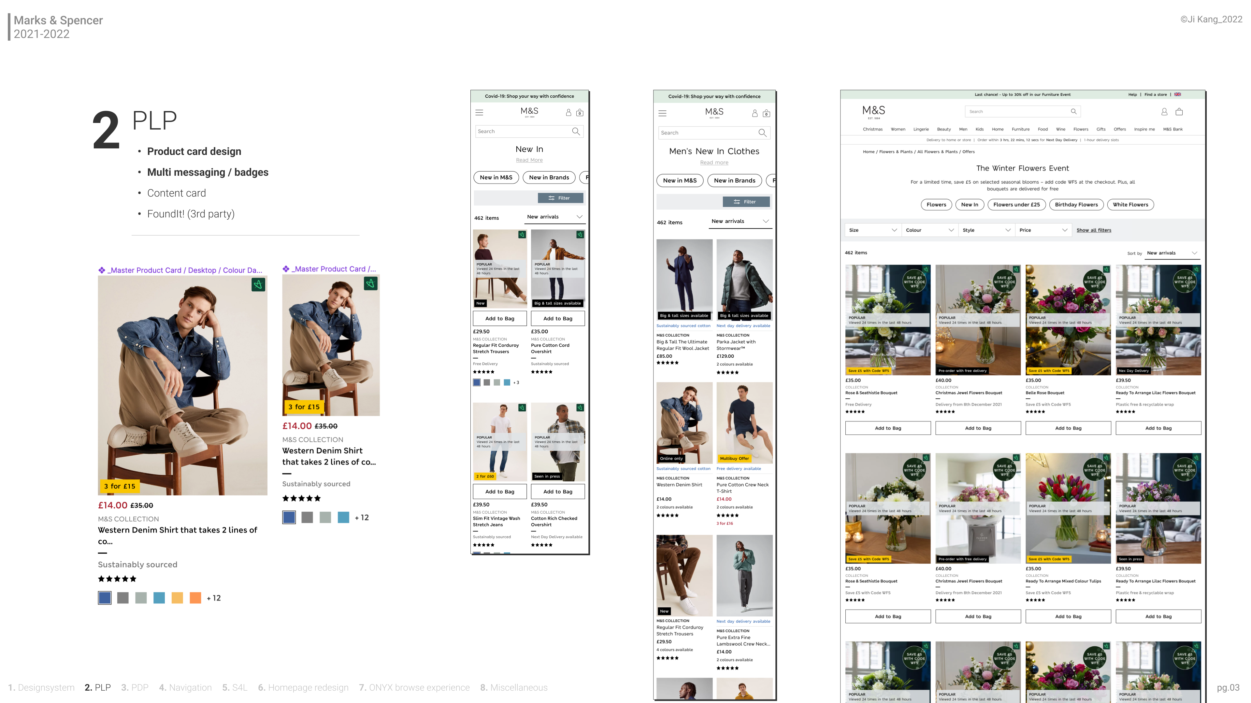Click Show all filters link
This screenshot has height=703, width=1251.
pyautogui.click(x=1094, y=230)
